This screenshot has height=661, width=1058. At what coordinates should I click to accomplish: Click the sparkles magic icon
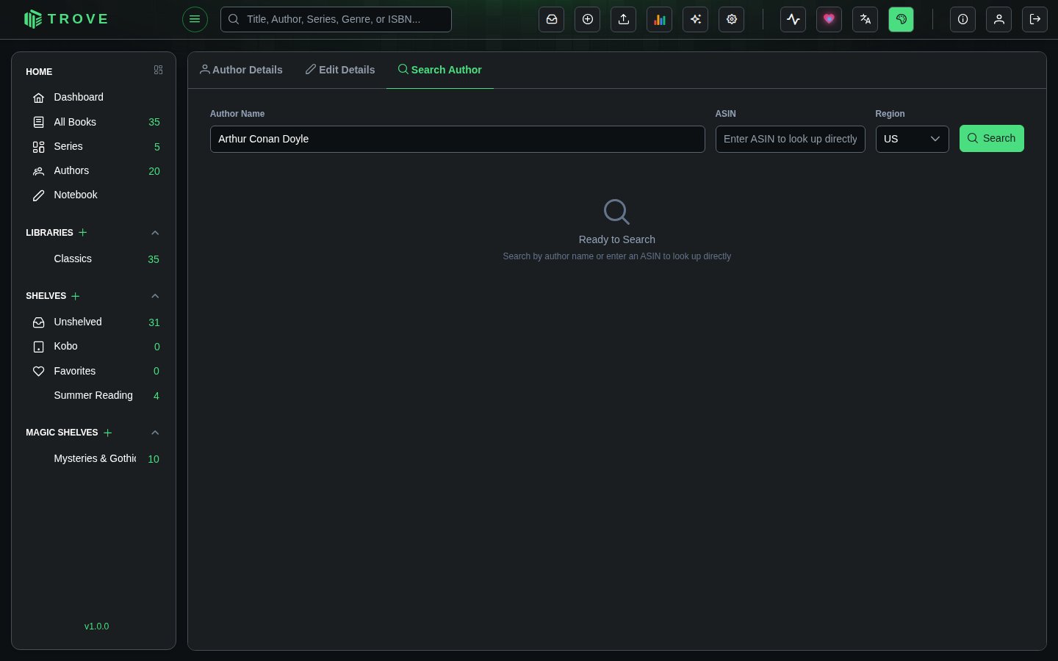pyautogui.click(x=696, y=19)
